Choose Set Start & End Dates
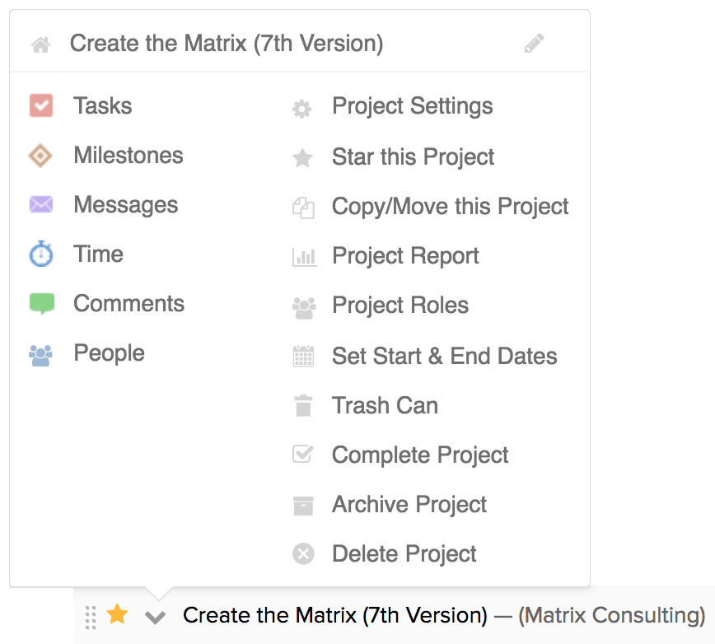Screen dimensions: 715x644 [x=444, y=356]
